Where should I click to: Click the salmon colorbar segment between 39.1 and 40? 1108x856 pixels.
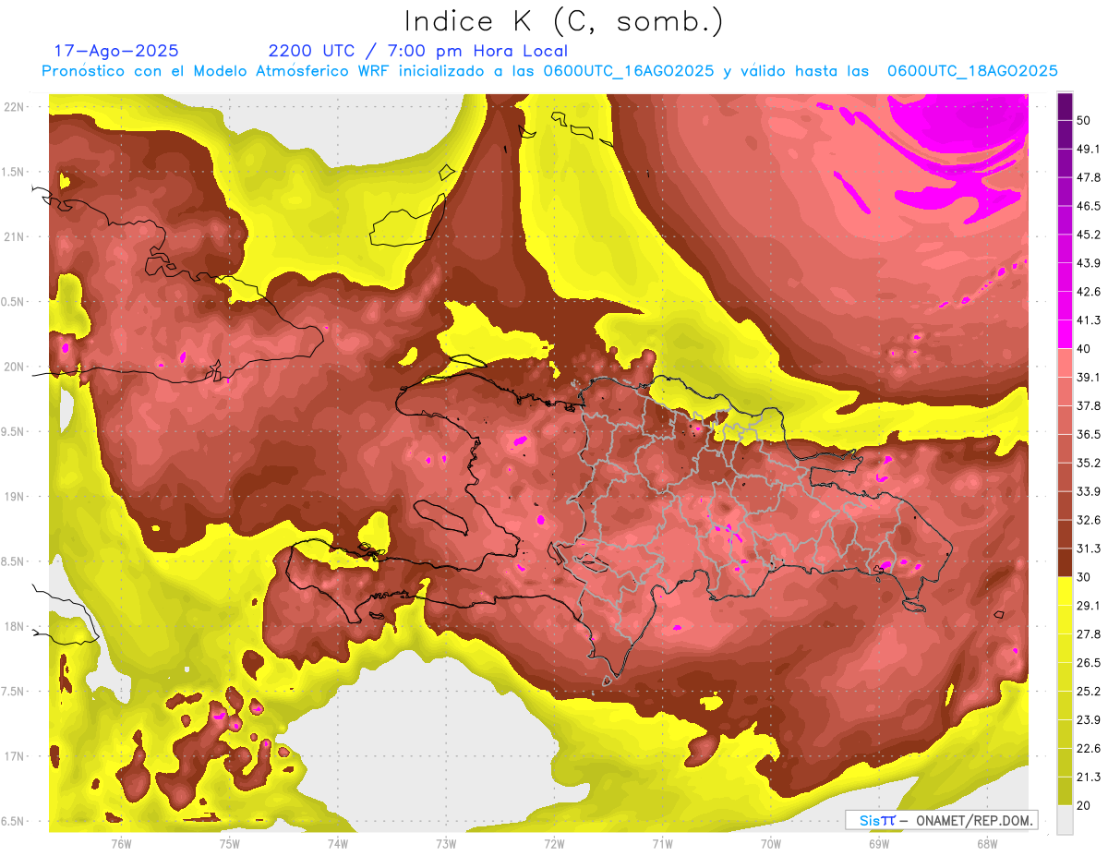pyautogui.click(x=1065, y=363)
